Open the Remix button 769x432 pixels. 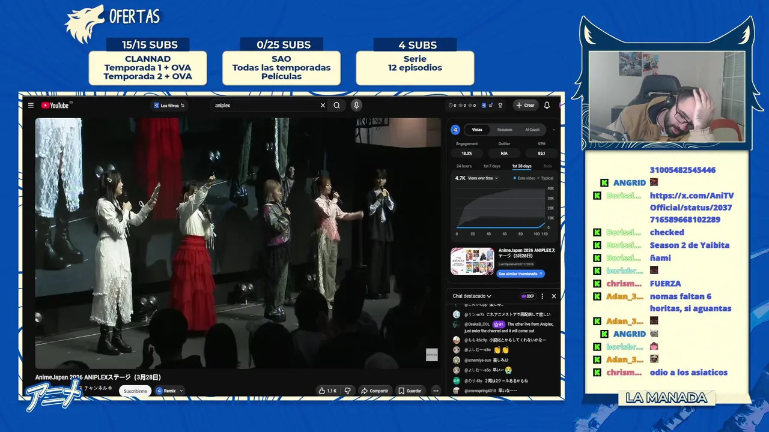[x=166, y=391]
